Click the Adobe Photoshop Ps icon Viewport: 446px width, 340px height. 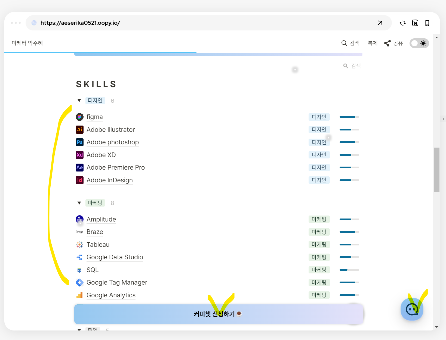79,142
